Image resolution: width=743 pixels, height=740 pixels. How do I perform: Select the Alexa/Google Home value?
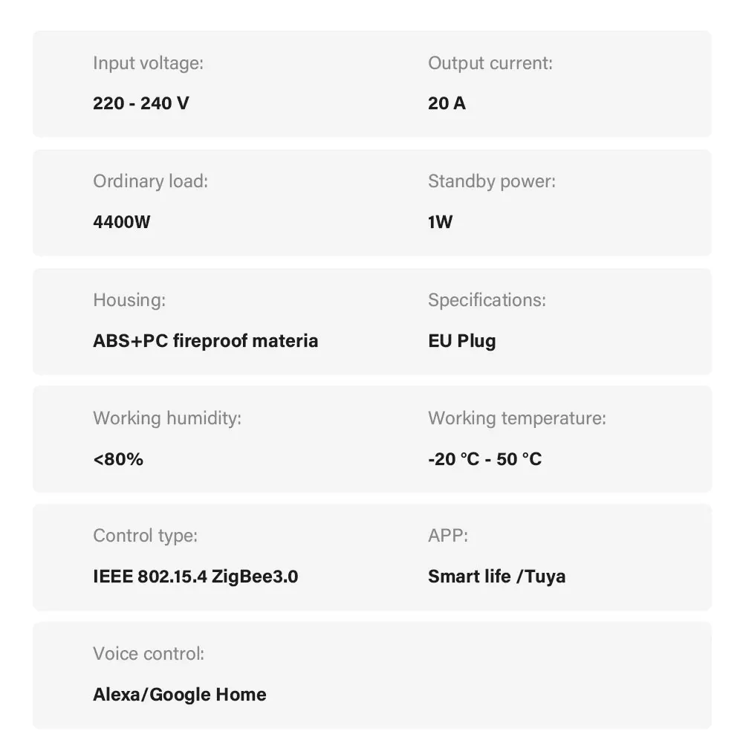tap(179, 695)
